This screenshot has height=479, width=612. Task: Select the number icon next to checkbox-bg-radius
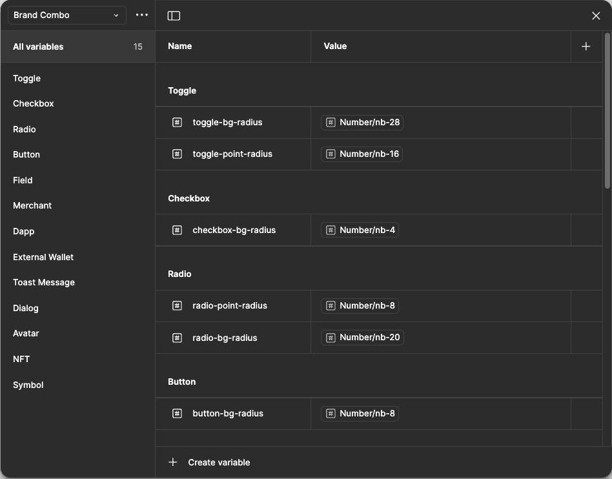(177, 230)
